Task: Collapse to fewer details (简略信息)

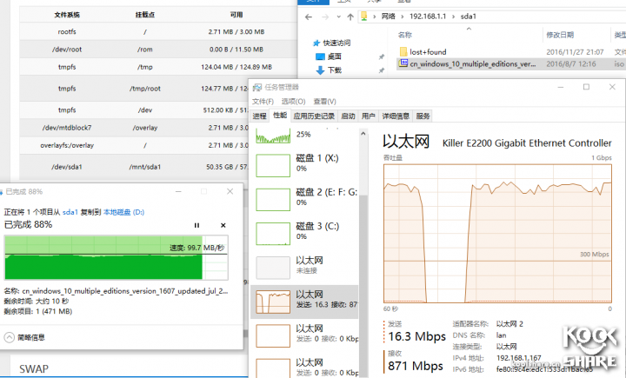Action: tap(24, 338)
